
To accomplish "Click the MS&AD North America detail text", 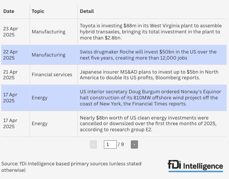I will (x=149, y=75).
